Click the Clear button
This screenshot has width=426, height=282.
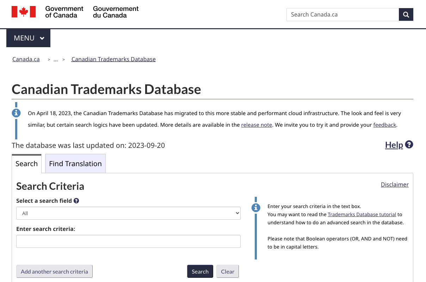tap(228, 271)
